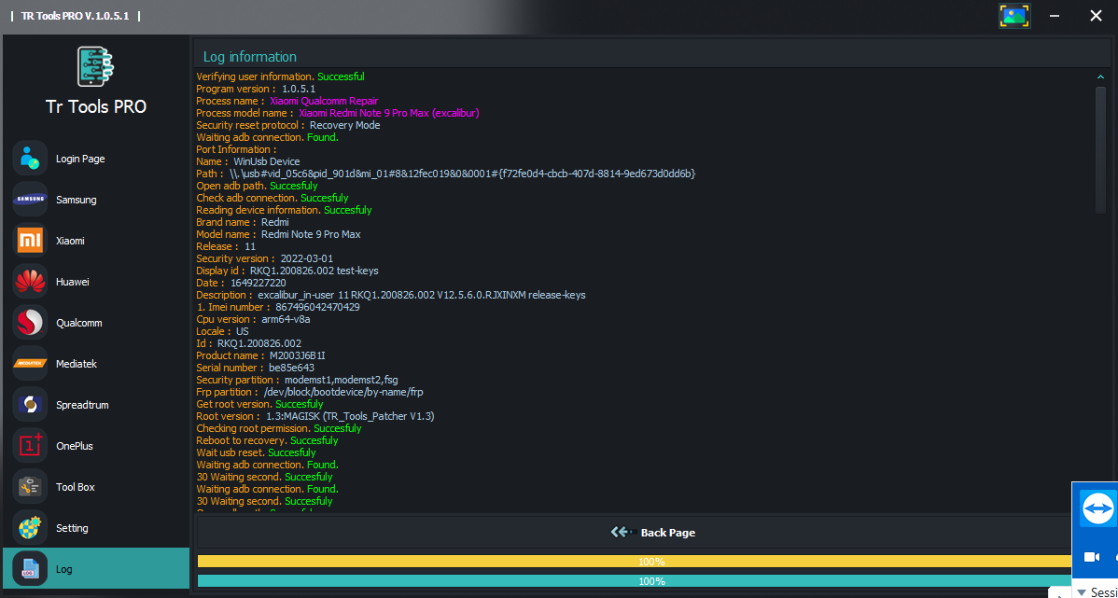Viewport: 1118px width, 598px height.
Task: Click the TR Tools PRO V. 1.0.5.1 title
Action: pos(75,16)
